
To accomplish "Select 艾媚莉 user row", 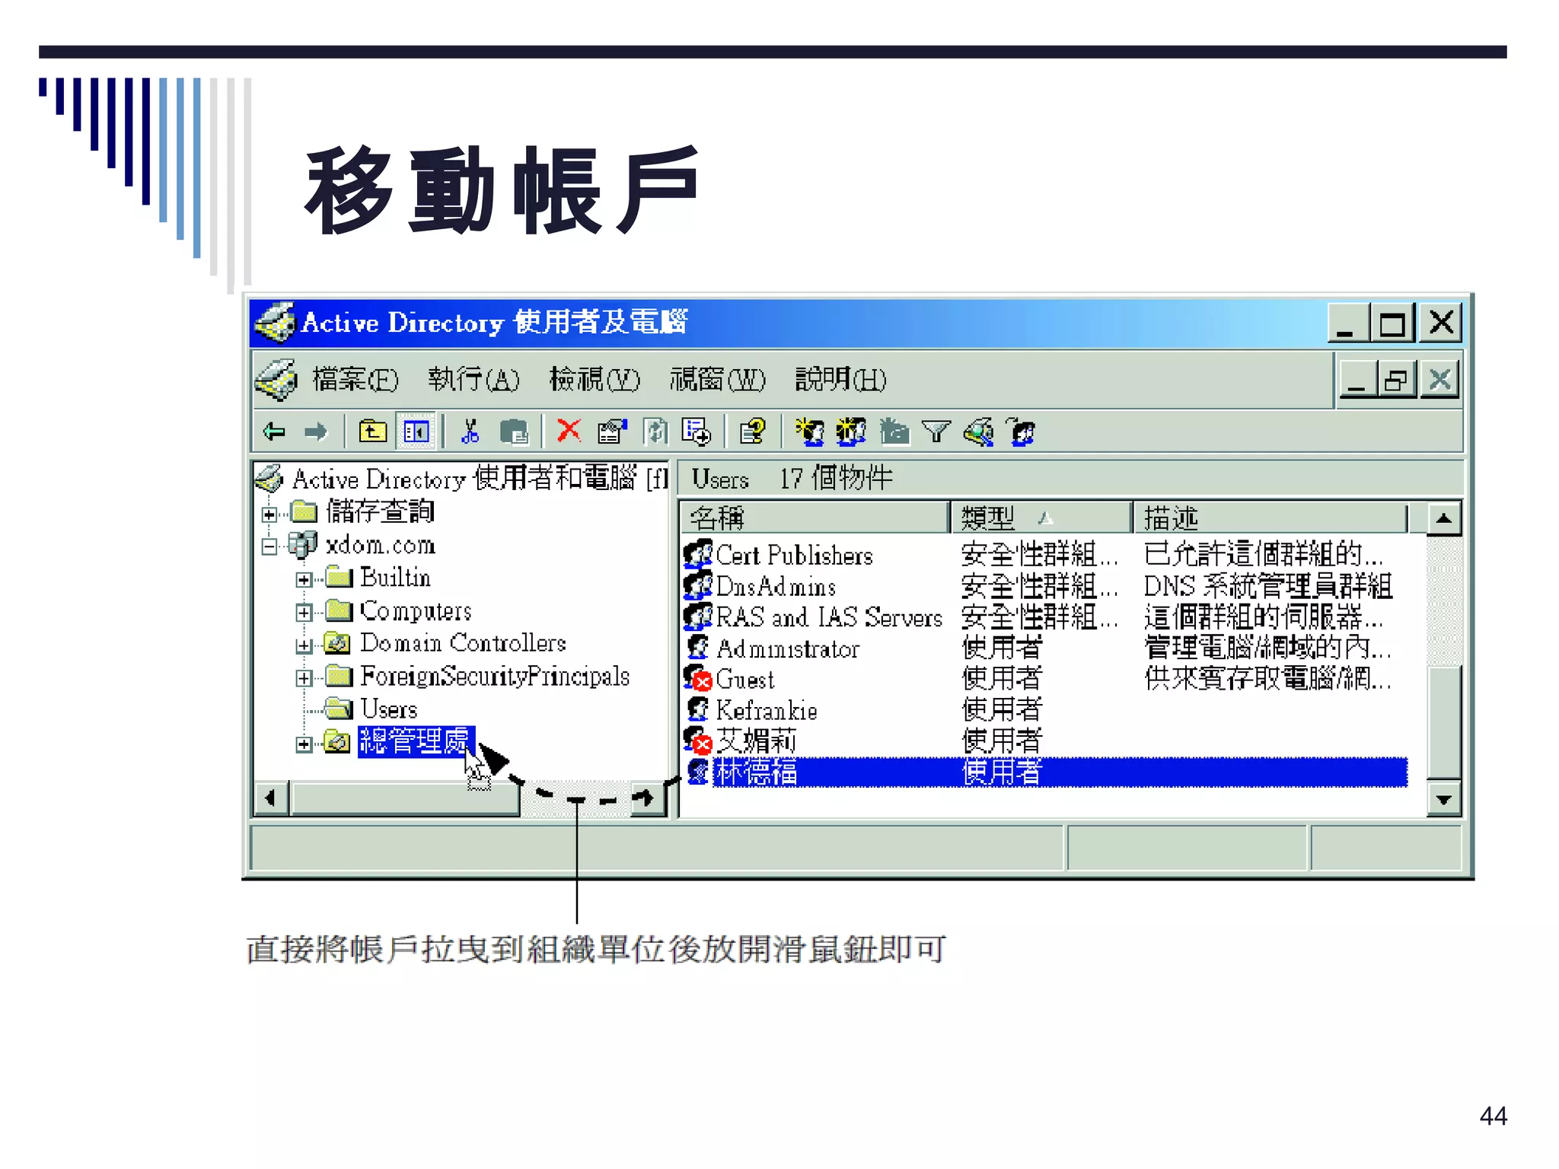I will coord(1044,741).
